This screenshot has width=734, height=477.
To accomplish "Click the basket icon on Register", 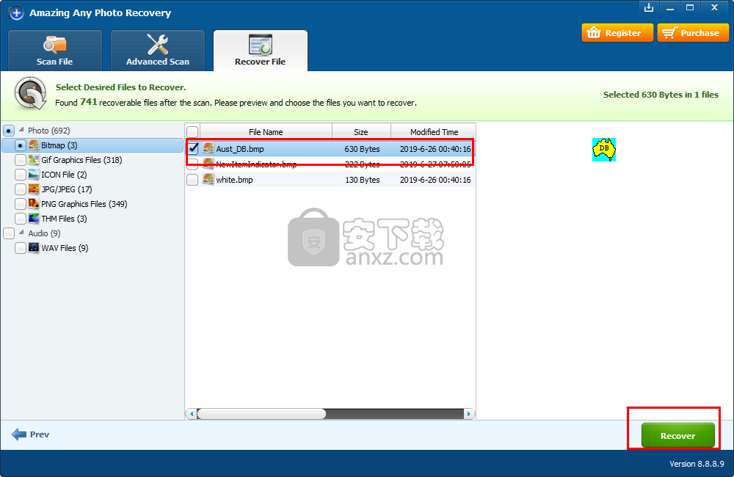I will tap(594, 33).
